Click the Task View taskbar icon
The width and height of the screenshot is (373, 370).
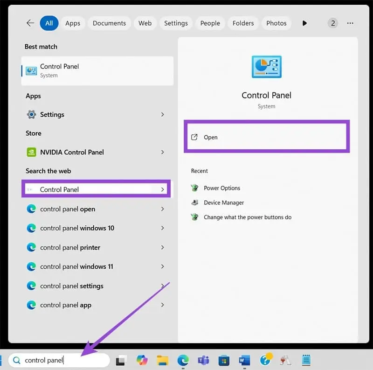[122, 360]
